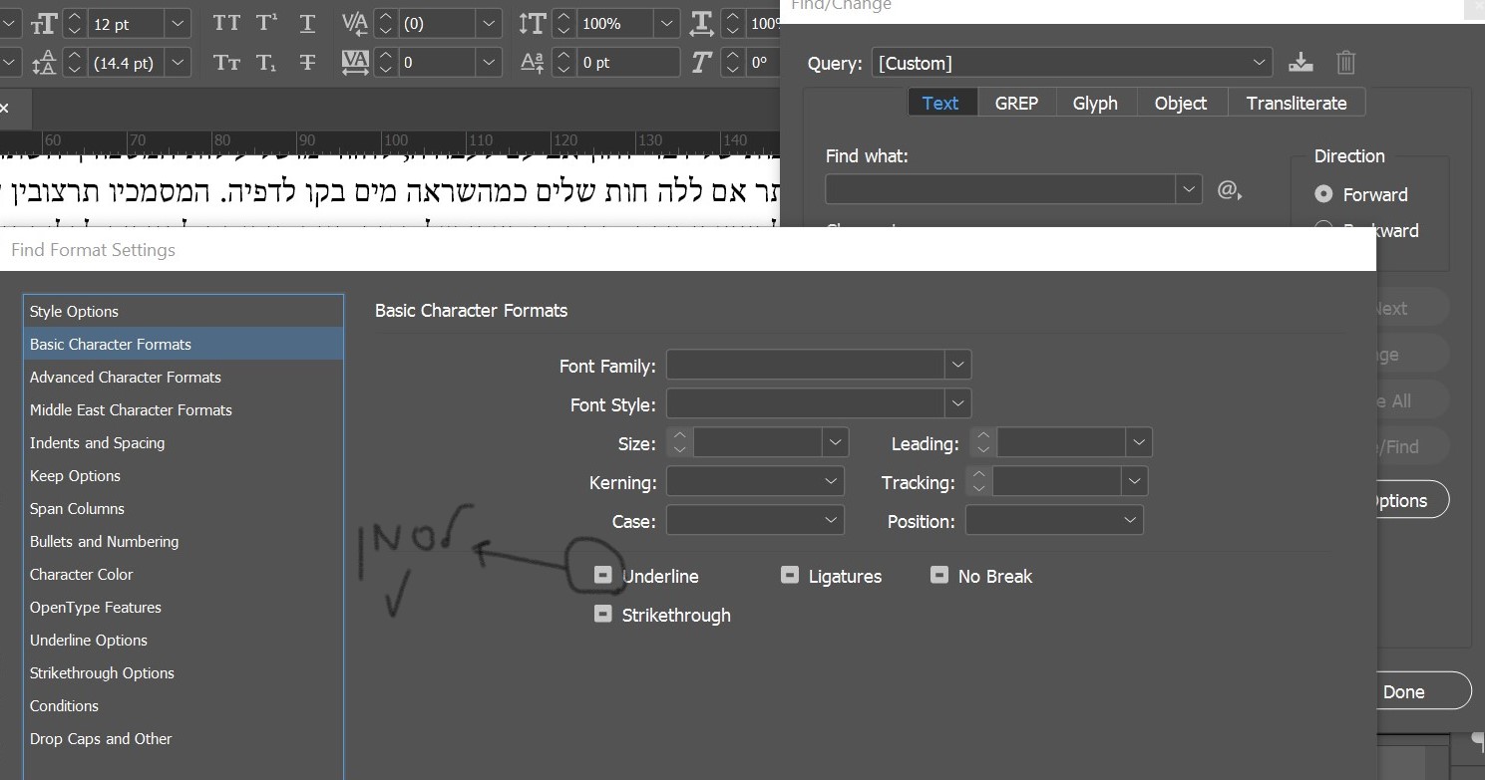Select Underline Options category
Screen dimensions: 1485x780
pos(184,641)
